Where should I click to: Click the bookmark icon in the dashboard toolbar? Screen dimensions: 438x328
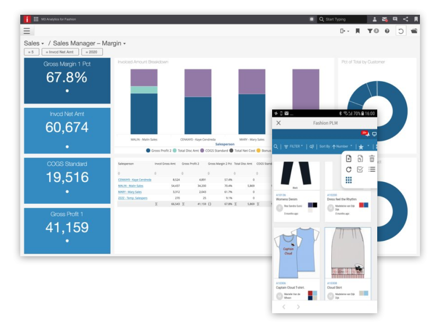[358, 31]
